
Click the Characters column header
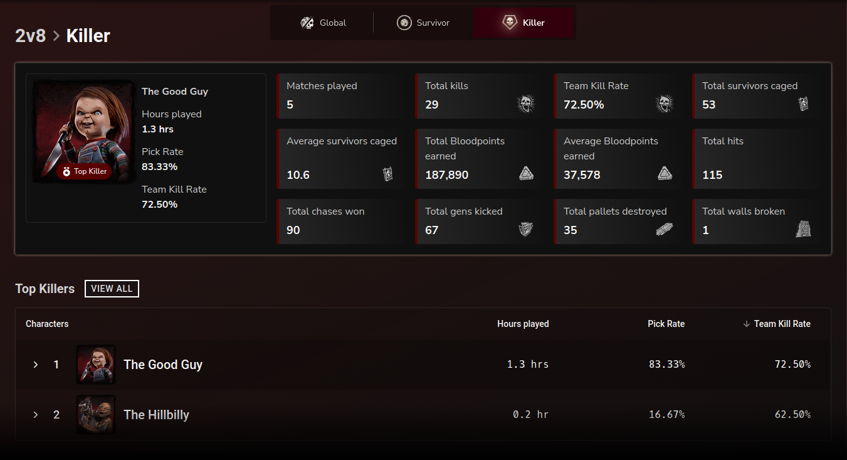pos(47,324)
